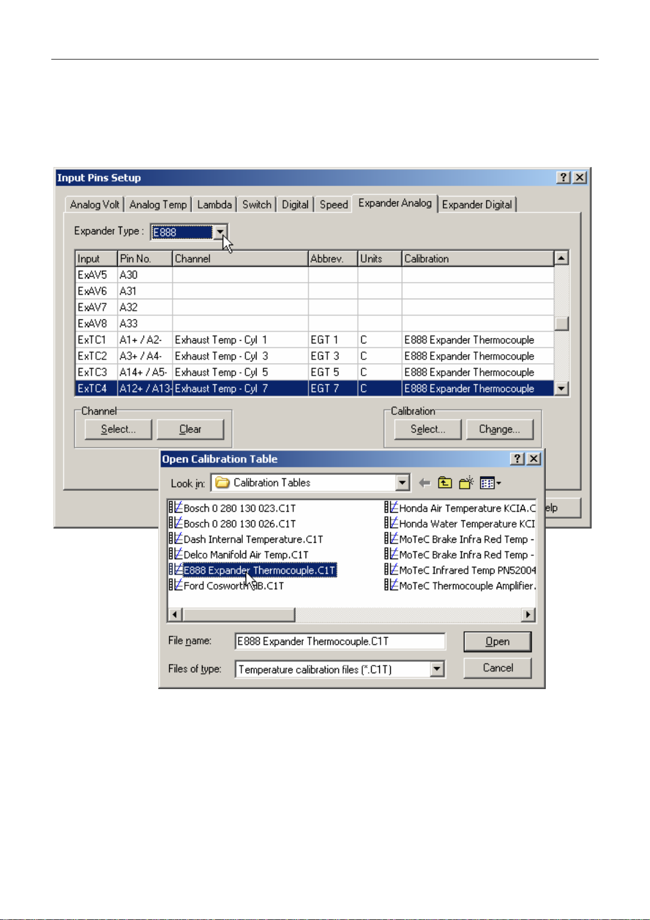
Task: Select Ford Cosworth file in the list
Action: point(234,585)
